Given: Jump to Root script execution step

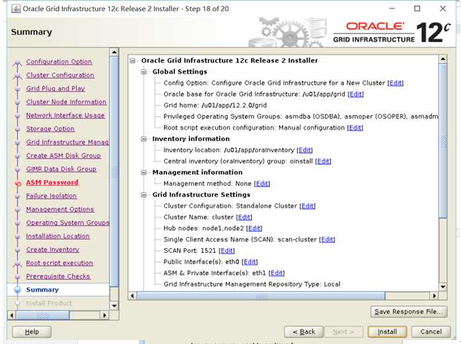Looking at the screenshot, I should tap(59, 263).
